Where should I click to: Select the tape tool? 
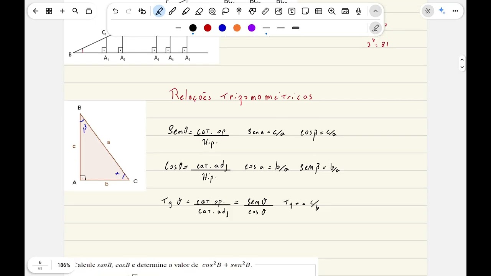click(212, 11)
